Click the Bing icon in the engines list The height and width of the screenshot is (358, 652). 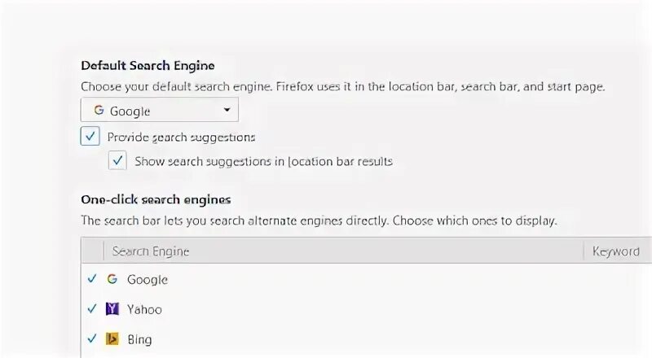click(x=112, y=339)
